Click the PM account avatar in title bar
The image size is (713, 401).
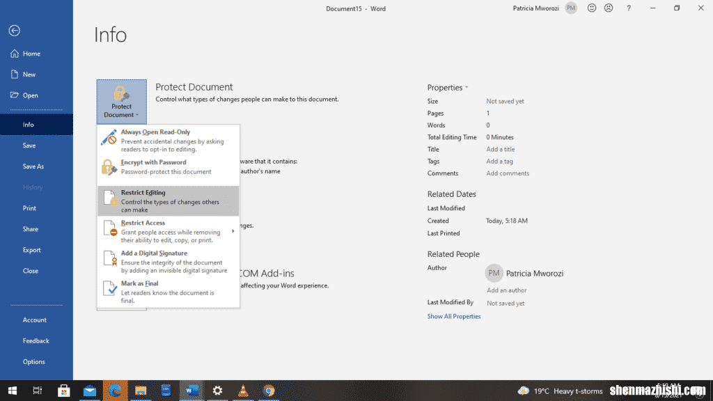tap(571, 8)
